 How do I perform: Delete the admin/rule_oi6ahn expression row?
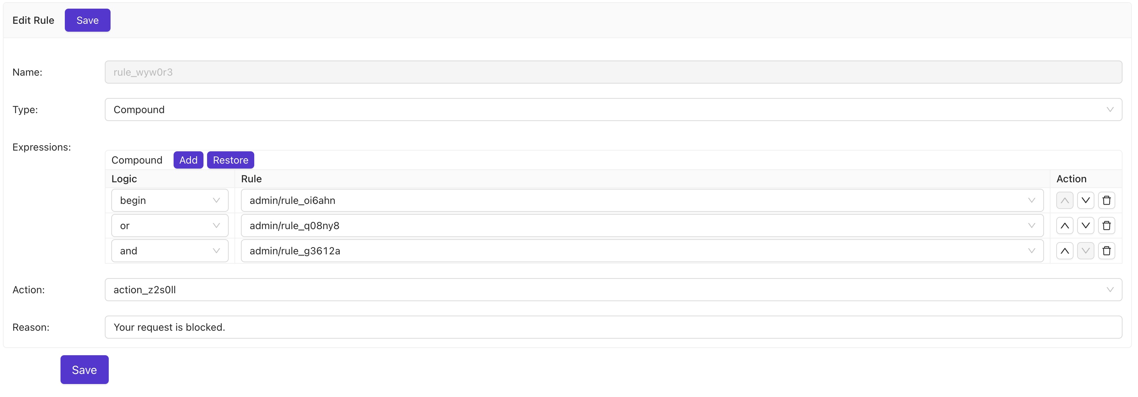[x=1106, y=200]
